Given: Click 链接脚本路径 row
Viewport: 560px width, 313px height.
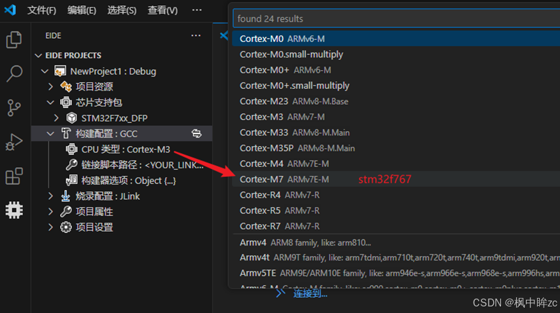Looking at the screenshot, I should point(122,164).
